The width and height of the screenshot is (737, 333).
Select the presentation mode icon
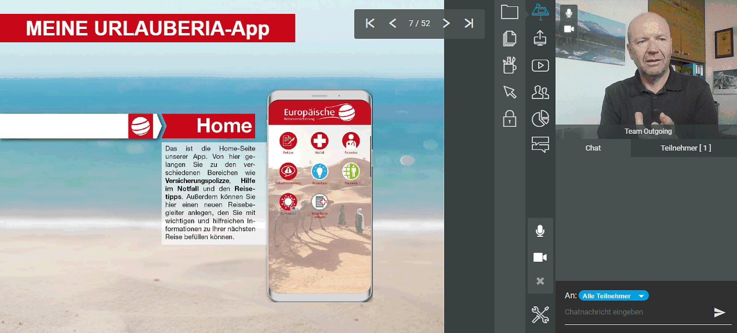540,11
